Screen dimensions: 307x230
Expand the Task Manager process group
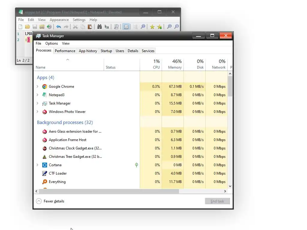click(x=37, y=103)
